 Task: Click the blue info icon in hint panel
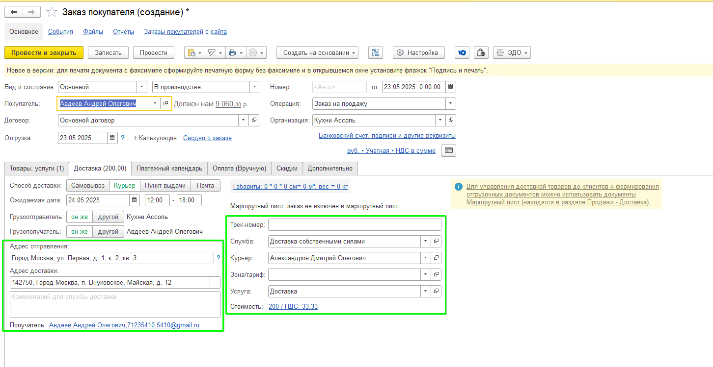[x=459, y=187]
